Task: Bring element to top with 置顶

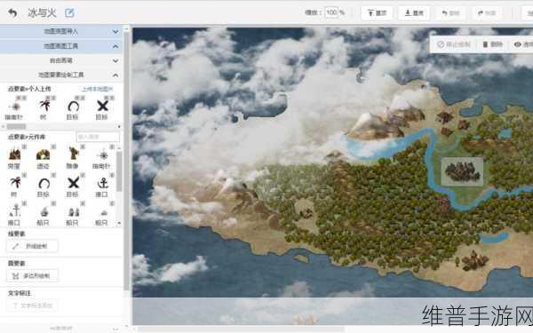Action: click(377, 13)
